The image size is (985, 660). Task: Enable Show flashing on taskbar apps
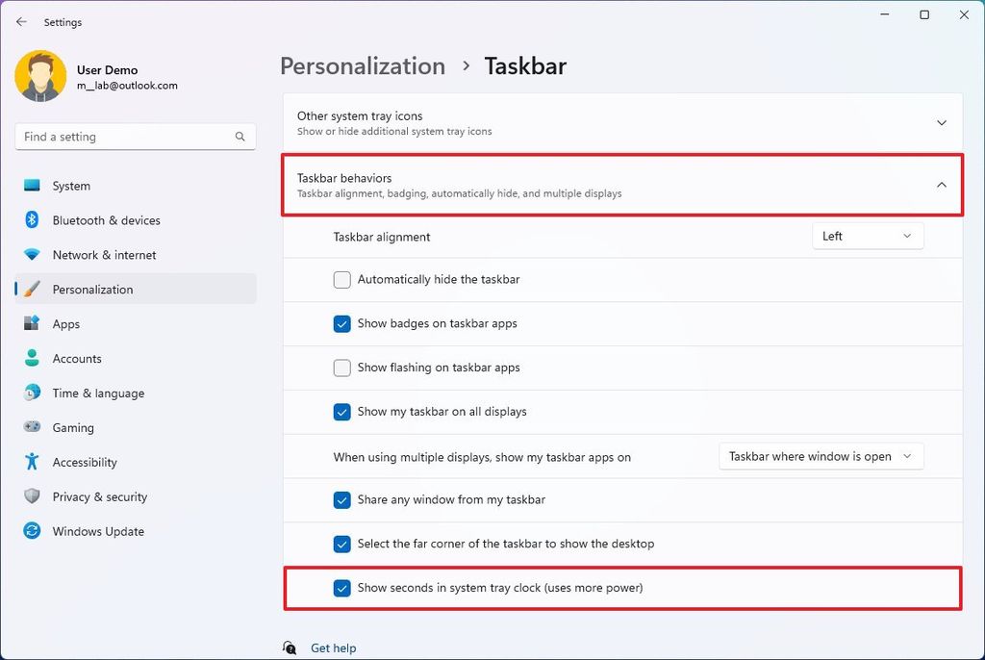click(342, 368)
